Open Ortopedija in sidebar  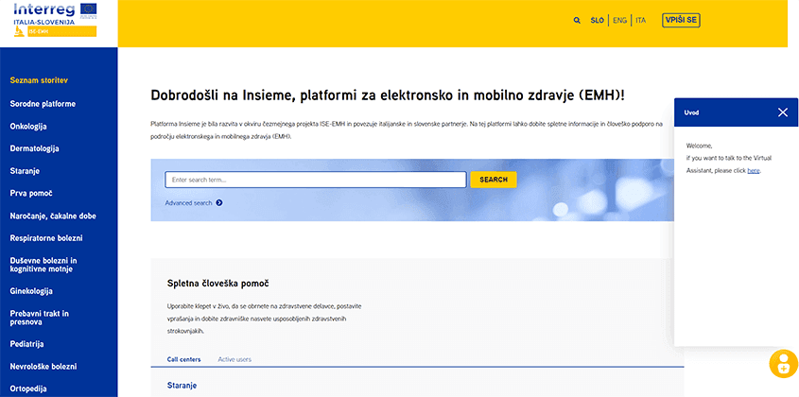click(x=28, y=388)
